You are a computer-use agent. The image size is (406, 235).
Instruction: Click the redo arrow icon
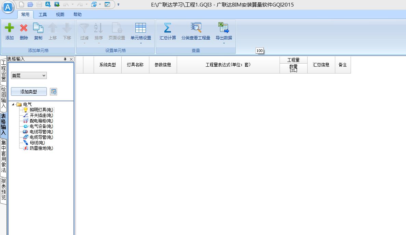tap(80, 4)
